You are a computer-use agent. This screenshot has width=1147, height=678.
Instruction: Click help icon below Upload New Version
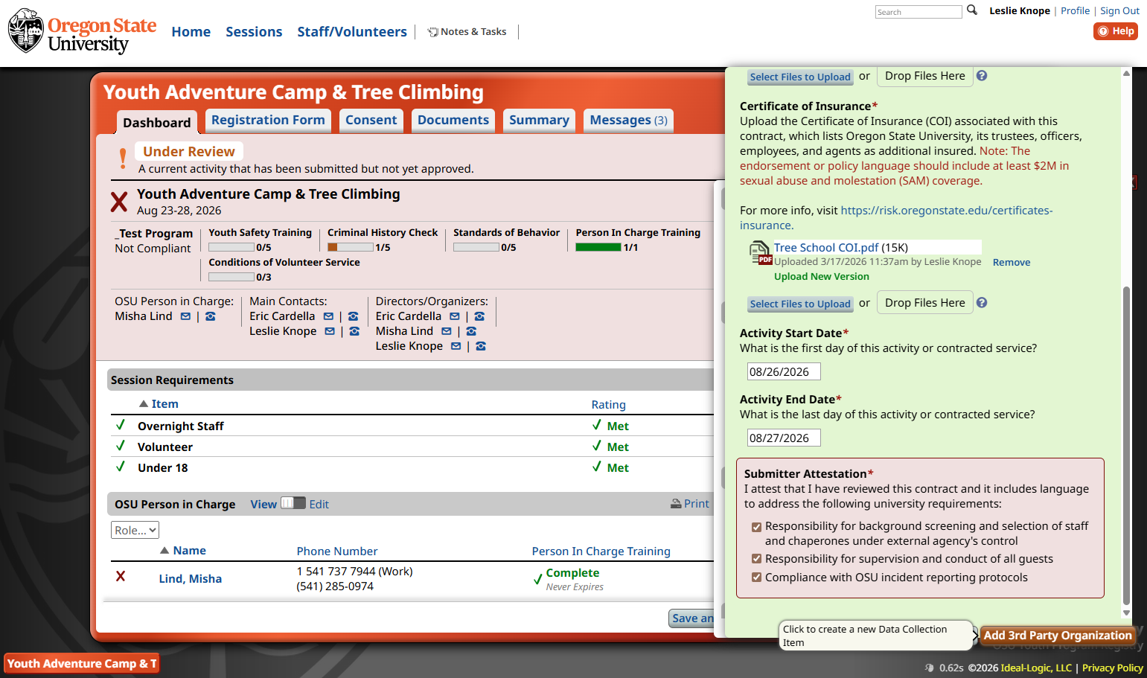[982, 303]
